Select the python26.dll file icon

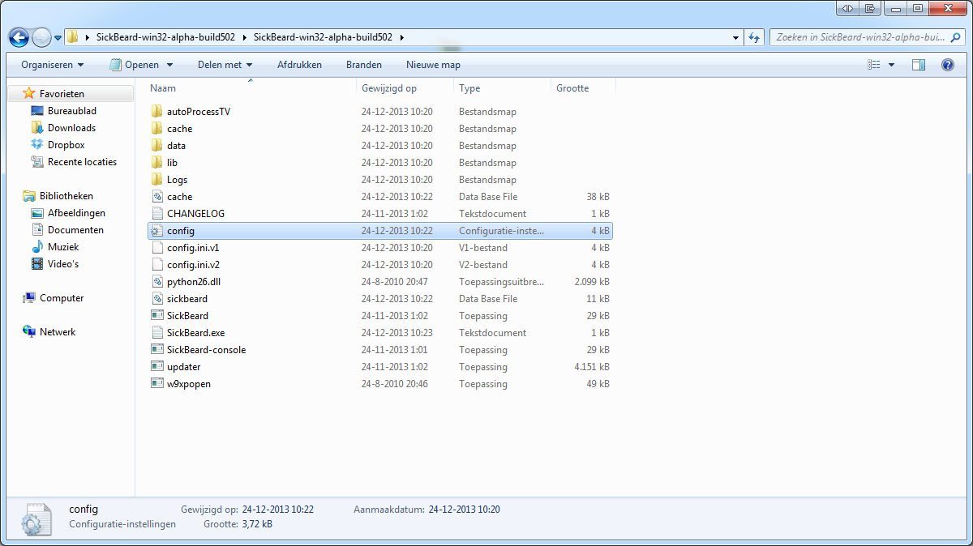click(x=157, y=282)
